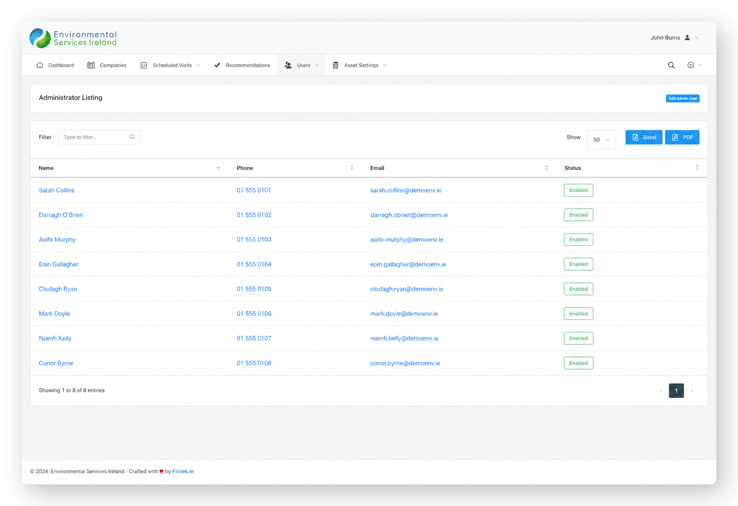Screen dimensions: 738x506
Task: Click the Asset Settings calculator icon
Action: (x=336, y=65)
